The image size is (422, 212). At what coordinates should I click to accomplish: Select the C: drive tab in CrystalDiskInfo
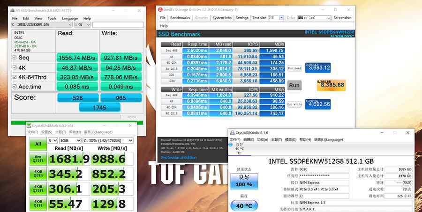pyautogui.click(x=240, y=149)
